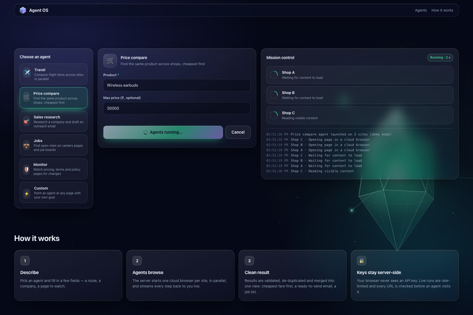Focus the Product input with Wireless earbuds
Image resolution: width=473 pixels, height=315 pixels.
click(x=177, y=85)
